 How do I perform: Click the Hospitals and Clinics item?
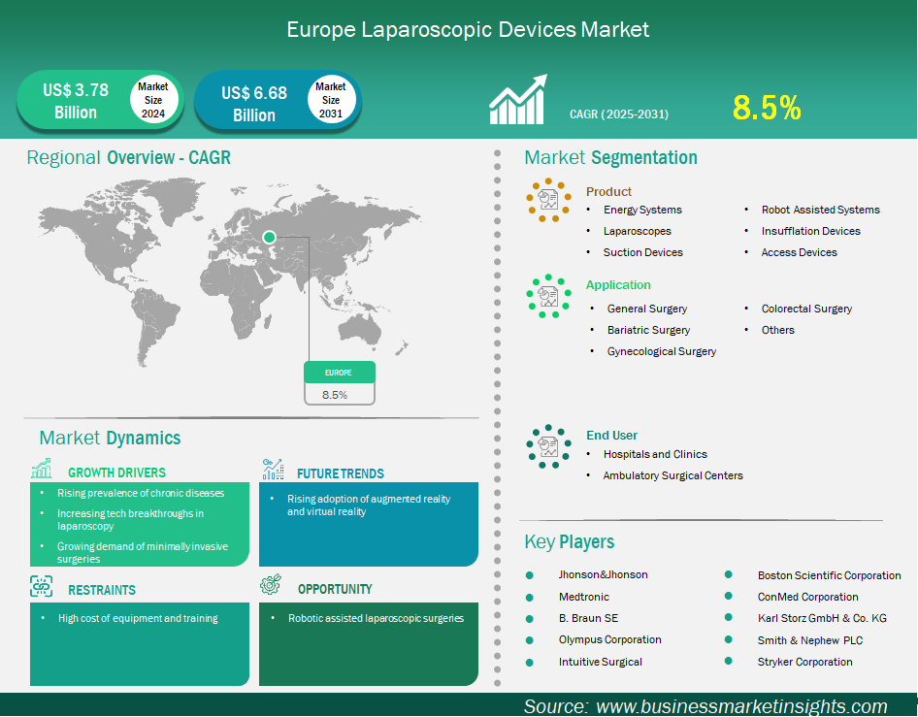pyautogui.click(x=655, y=454)
